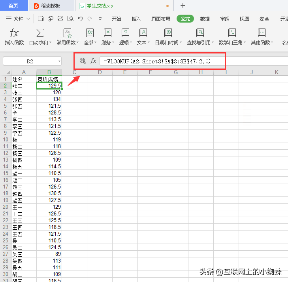Switch to the 页面布局 ribbon tab
288x282 pixels.
click(x=161, y=19)
